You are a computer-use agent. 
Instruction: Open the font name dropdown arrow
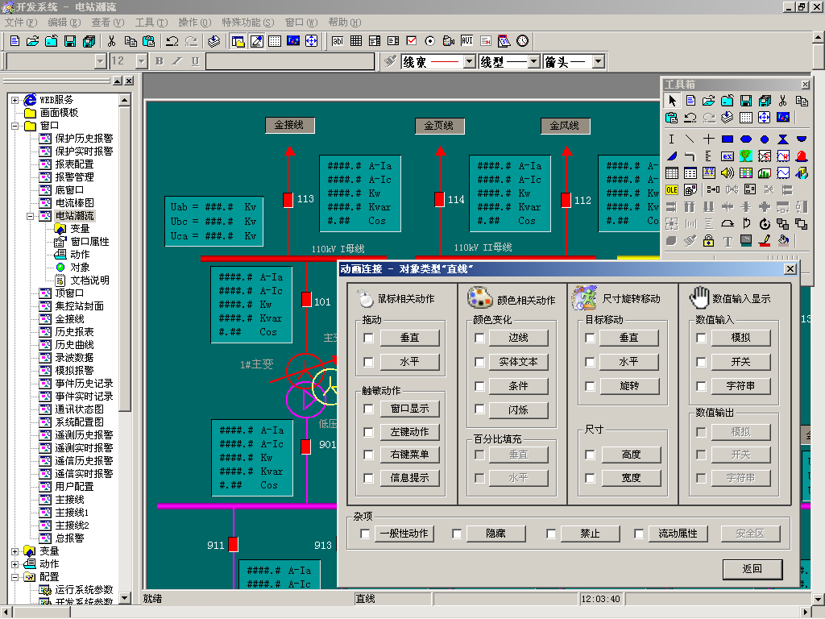tap(102, 61)
